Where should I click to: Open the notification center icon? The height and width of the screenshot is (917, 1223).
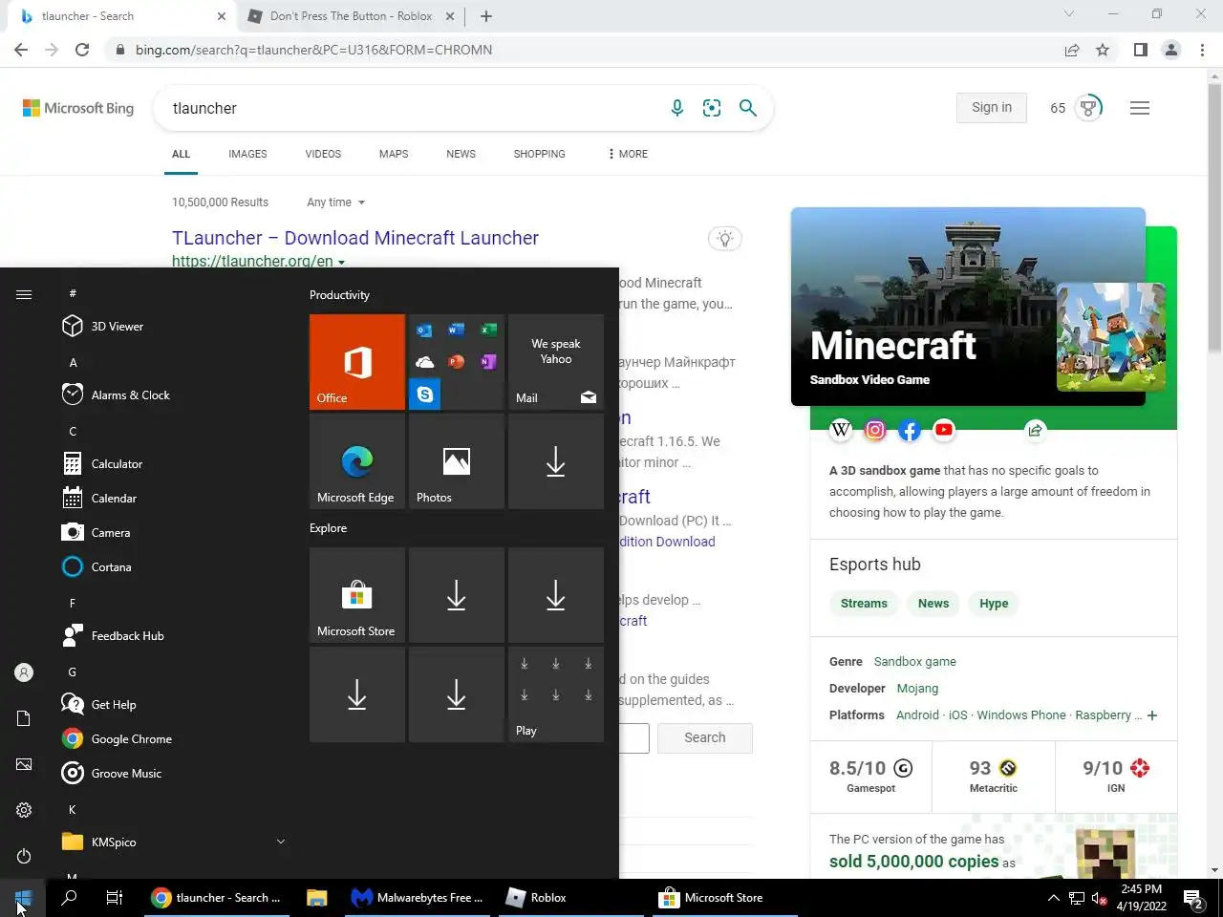[x=1193, y=898]
